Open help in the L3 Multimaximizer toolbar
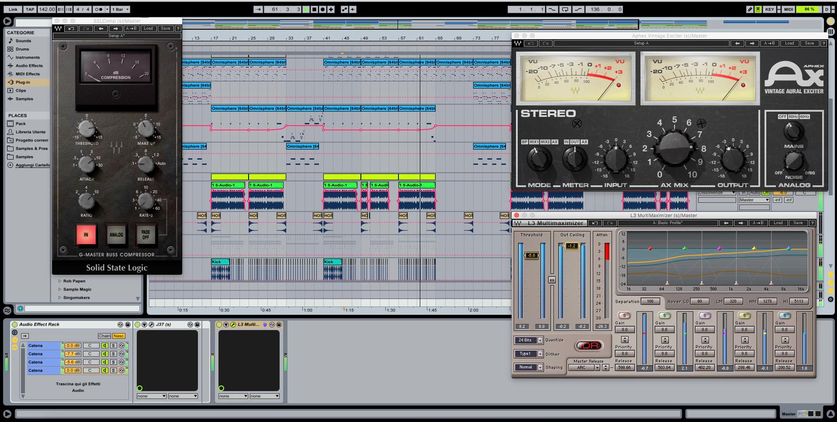 pyautogui.click(x=811, y=223)
